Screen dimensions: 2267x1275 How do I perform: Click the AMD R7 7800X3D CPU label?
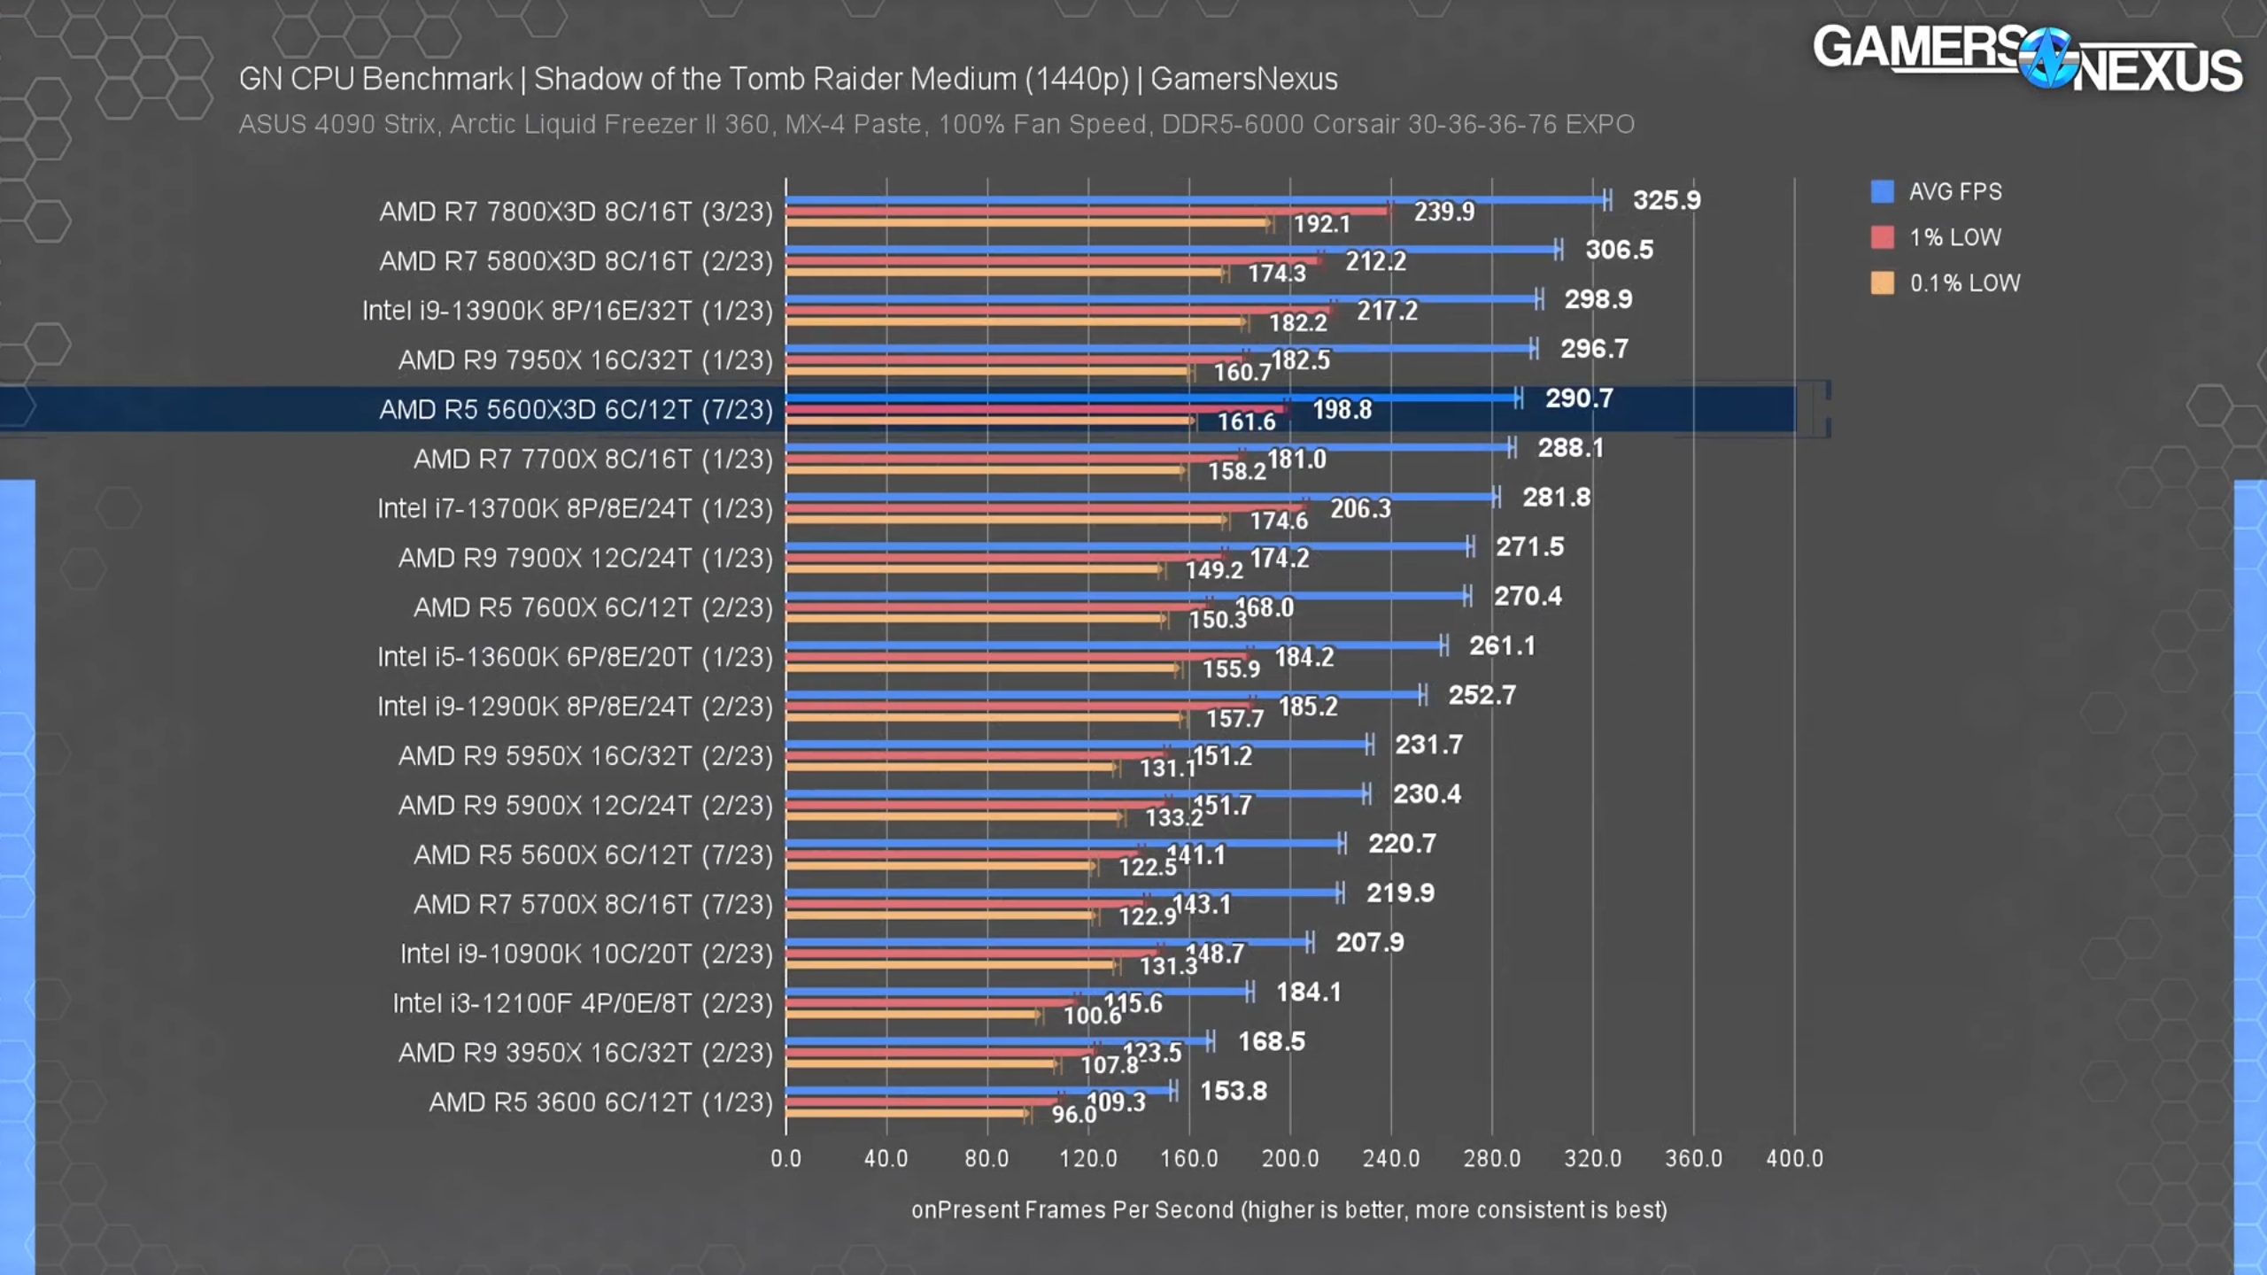pyautogui.click(x=576, y=212)
